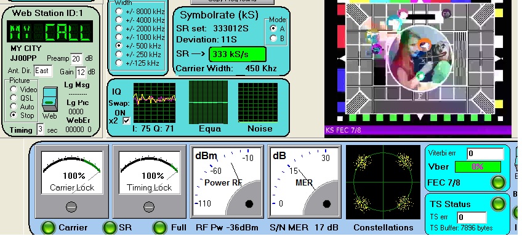Click the Vber 0% progress bar

(478, 167)
